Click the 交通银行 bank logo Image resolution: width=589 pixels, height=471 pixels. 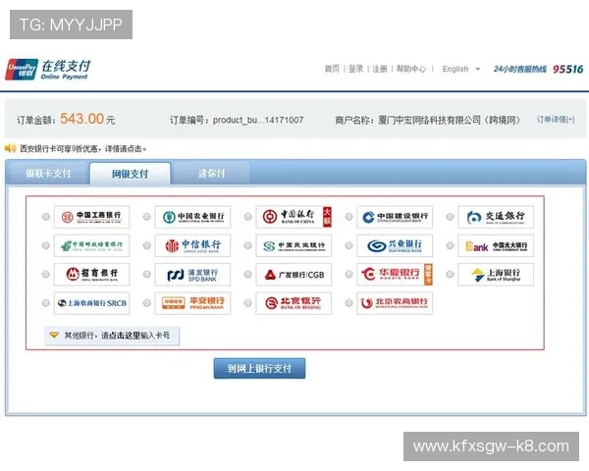coord(496,217)
